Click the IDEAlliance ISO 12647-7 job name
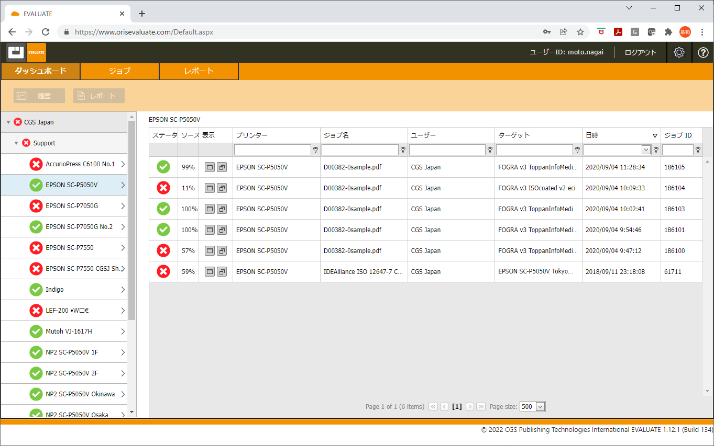Image resolution: width=714 pixels, height=446 pixels. pyautogui.click(x=364, y=272)
